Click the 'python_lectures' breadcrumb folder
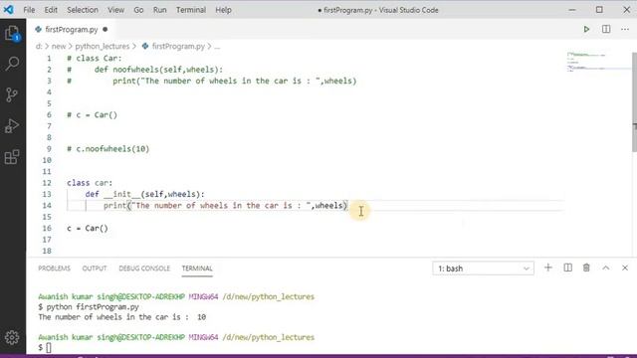This screenshot has height=358, width=637. (x=102, y=47)
